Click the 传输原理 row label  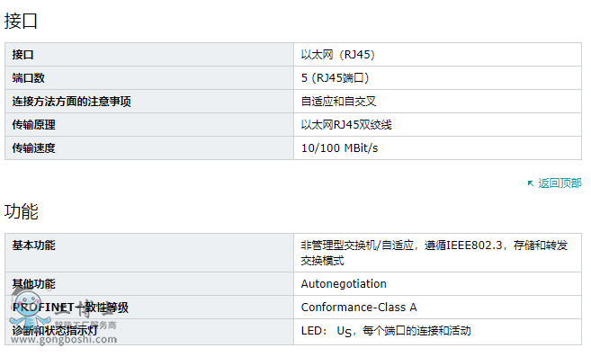tap(33, 125)
